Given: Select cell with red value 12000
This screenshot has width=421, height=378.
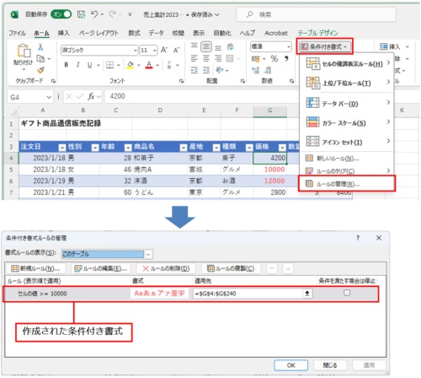Looking at the screenshot, I should [269, 181].
